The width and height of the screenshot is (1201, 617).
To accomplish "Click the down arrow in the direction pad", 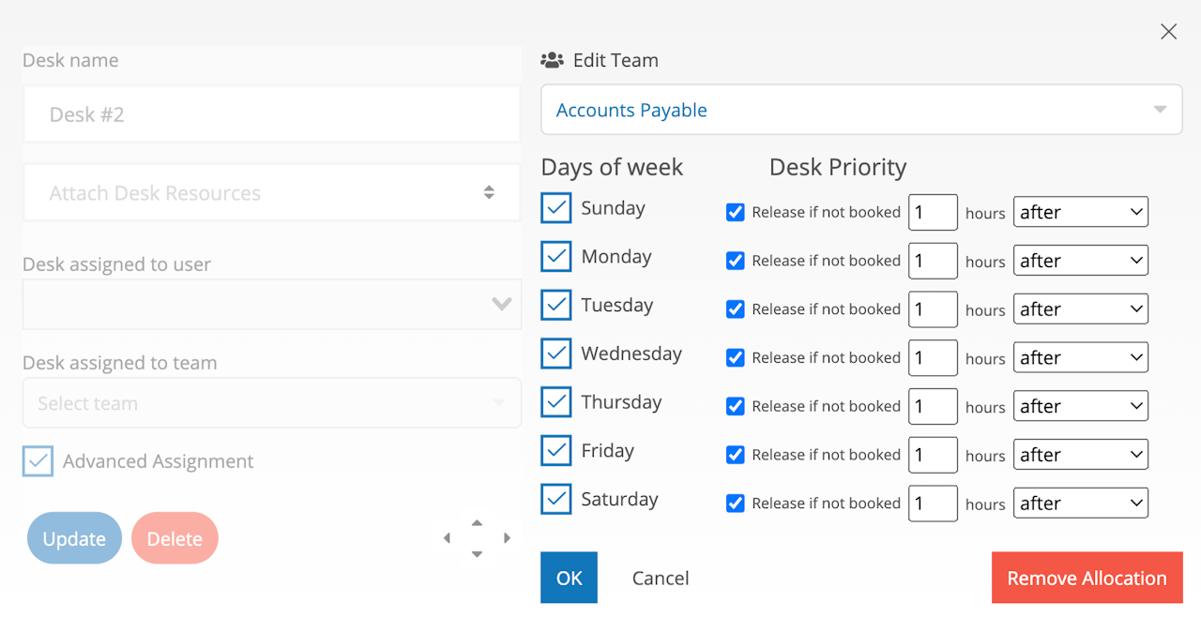I will [477, 554].
